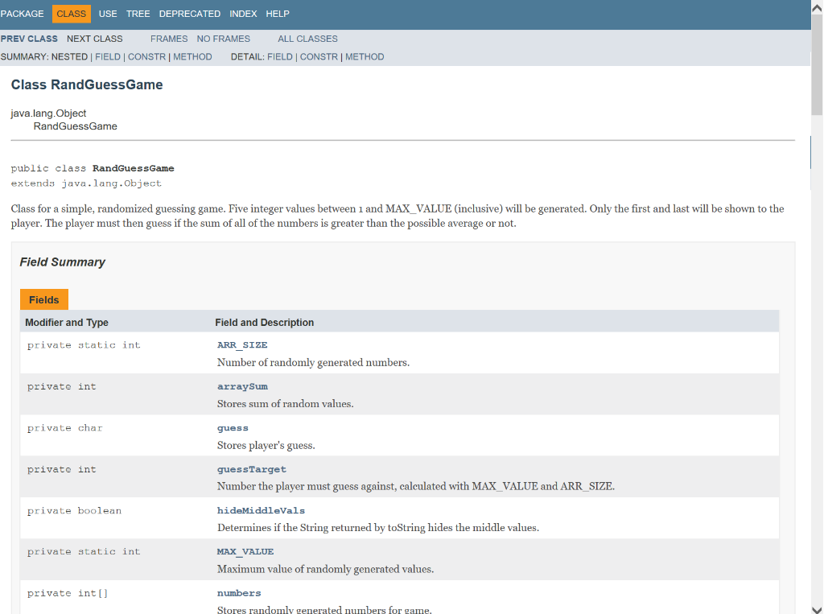Open ALL CLASSES list
The height and width of the screenshot is (614, 824).
307,38
